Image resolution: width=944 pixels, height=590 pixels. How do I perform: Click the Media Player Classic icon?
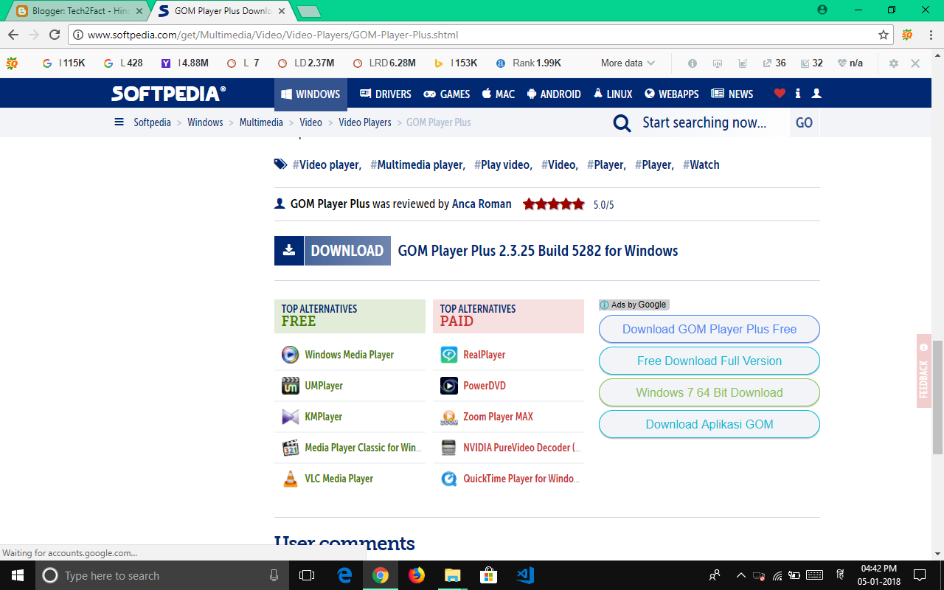click(291, 448)
